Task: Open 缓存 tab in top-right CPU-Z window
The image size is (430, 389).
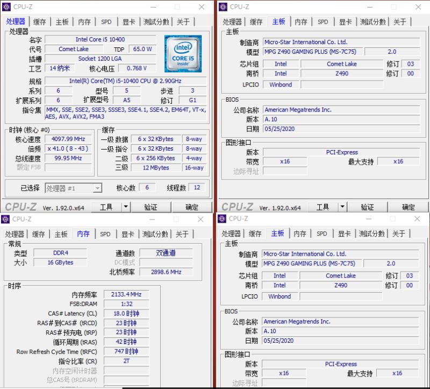Action: pyautogui.click(x=256, y=22)
